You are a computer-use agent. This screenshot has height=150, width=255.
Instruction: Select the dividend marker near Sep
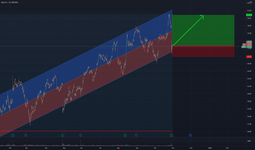(136, 135)
